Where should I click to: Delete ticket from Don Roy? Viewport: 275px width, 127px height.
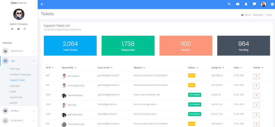coord(256,105)
